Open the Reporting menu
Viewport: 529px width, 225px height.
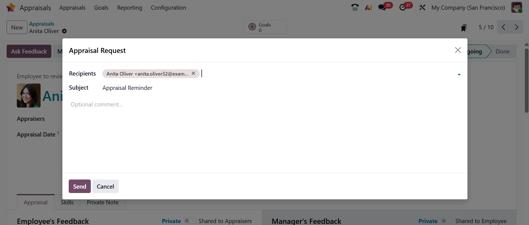tap(129, 7)
